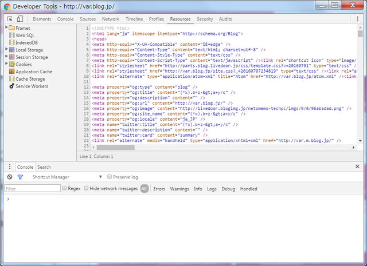Click the source view scroll up arrow
367x266 pixels.
pyautogui.click(x=360, y=27)
